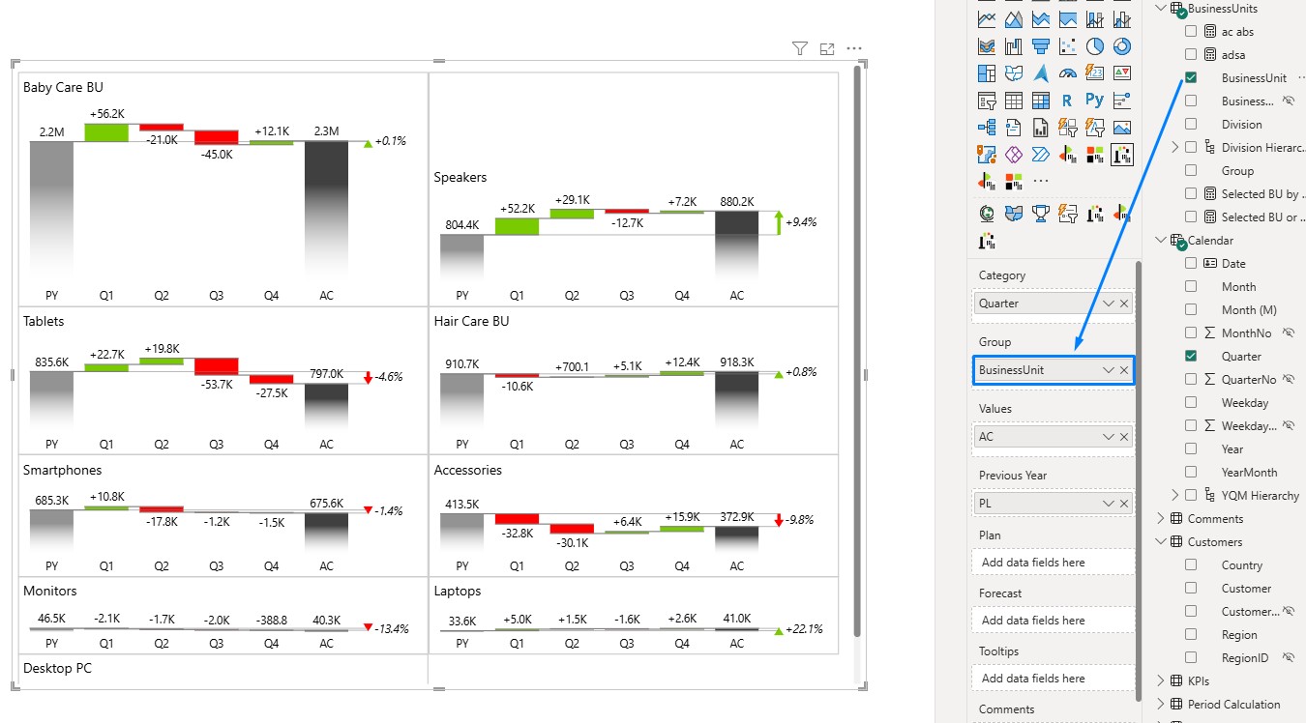Tick the Division field checkbox
The width and height of the screenshot is (1306, 723).
tap(1191, 125)
